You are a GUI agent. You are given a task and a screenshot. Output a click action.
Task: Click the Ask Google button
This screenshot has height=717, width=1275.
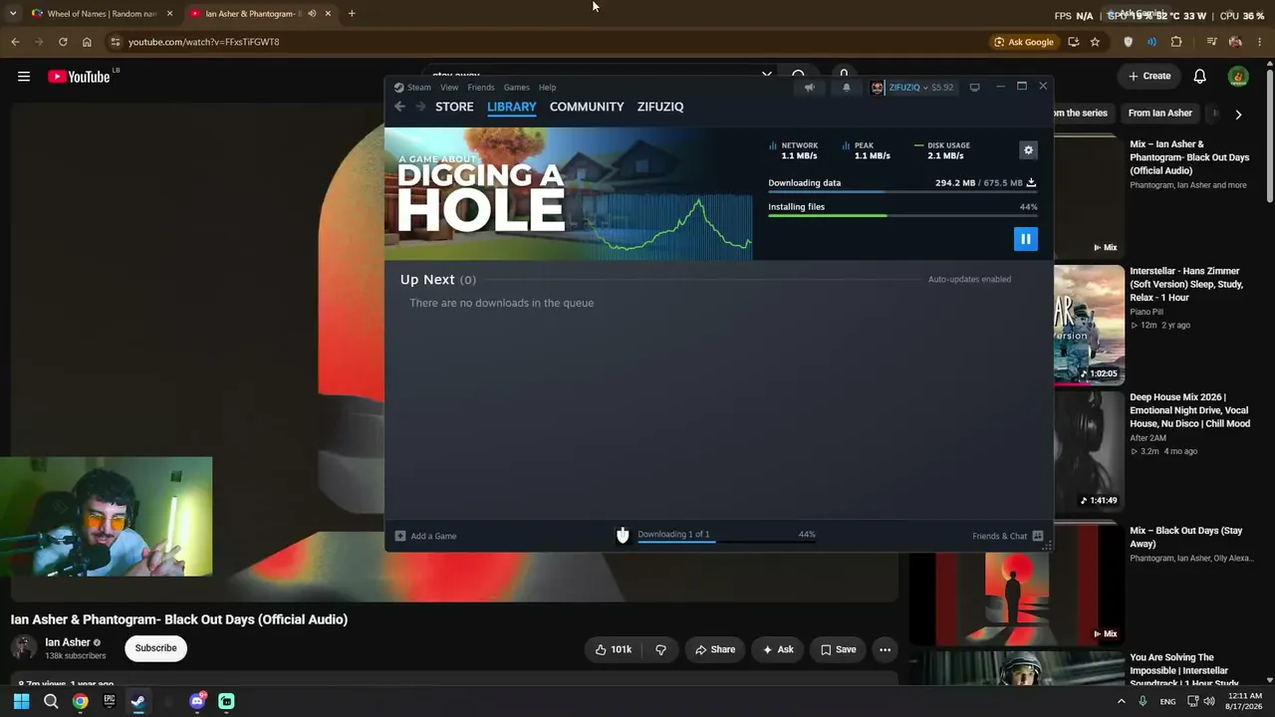(x=1023, y=42)
